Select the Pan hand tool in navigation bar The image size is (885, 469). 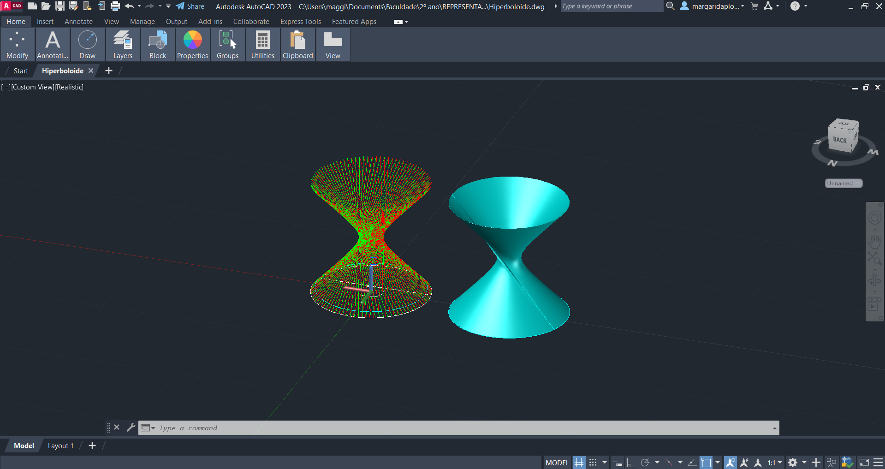tap(874, 241)
